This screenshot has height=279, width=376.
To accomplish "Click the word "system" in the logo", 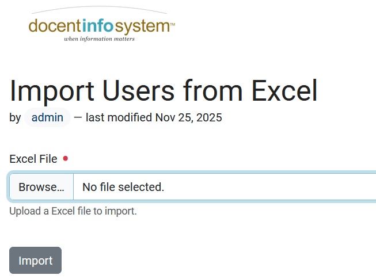I will click(146, 26).
